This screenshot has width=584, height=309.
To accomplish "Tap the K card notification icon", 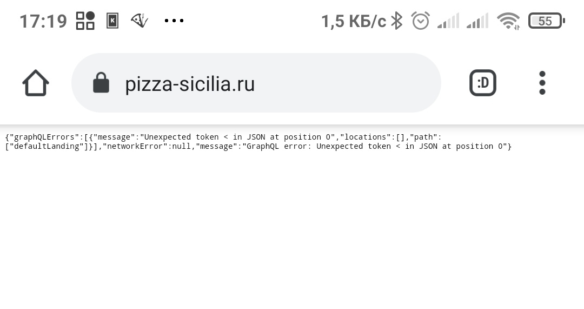I will click(x=112, y=21).
